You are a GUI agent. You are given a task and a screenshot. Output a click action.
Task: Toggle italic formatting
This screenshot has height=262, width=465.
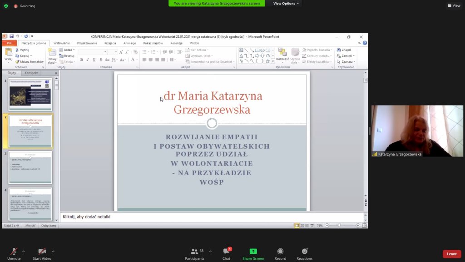pos(88,60)
